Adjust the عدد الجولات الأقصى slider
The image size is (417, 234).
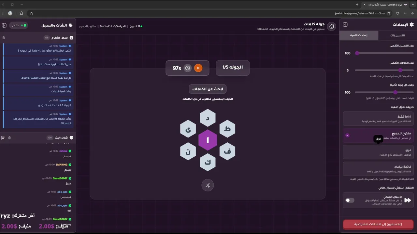[x=384, y=70]
